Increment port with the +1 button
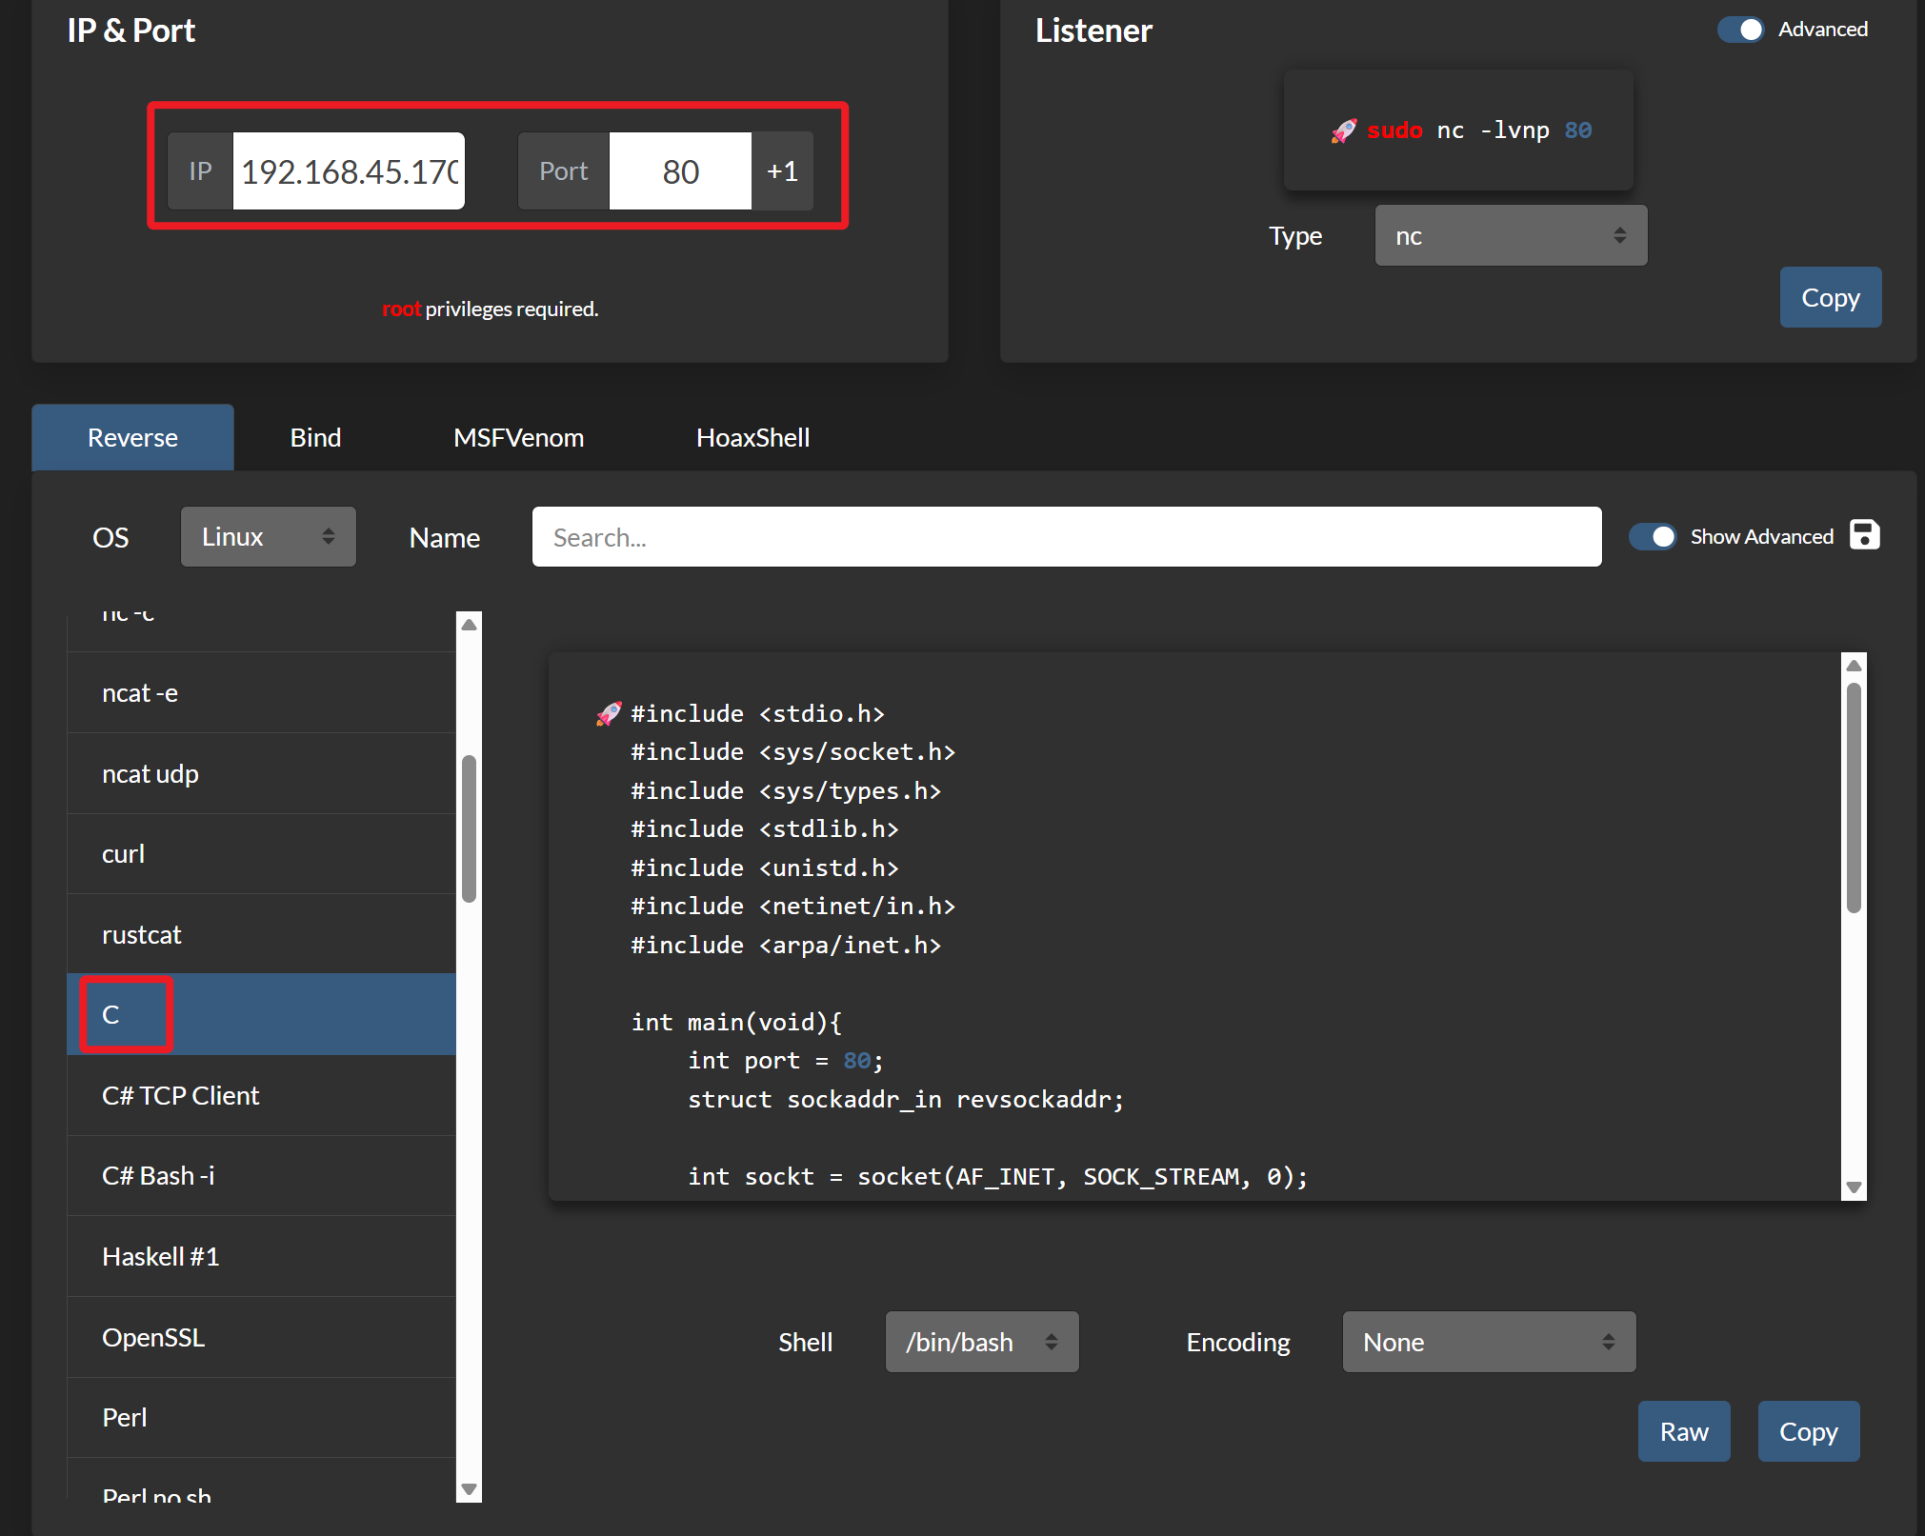This screenshot has width=1925, height=1536. point(782,171)
